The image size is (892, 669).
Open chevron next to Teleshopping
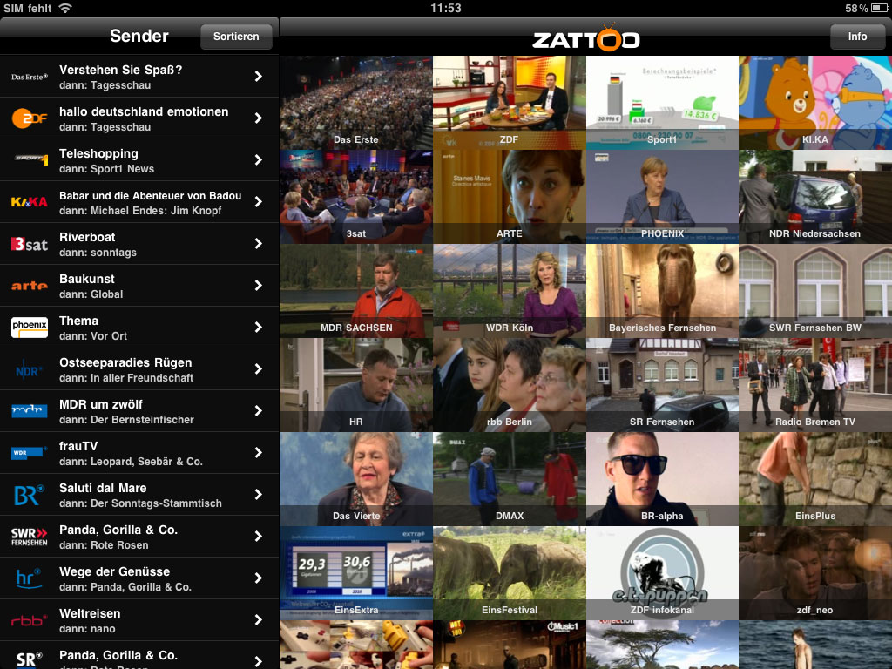(258, 160)
